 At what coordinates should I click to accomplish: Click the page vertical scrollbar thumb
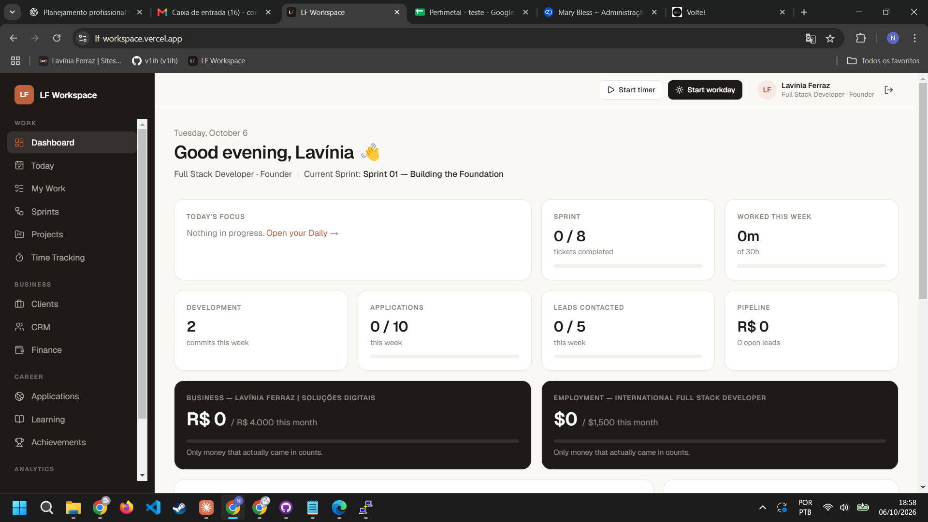[x=923, y=191]
